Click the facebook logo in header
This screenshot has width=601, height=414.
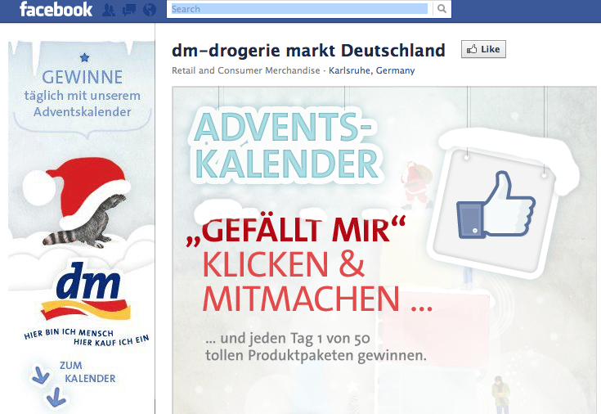coord(56,9)
